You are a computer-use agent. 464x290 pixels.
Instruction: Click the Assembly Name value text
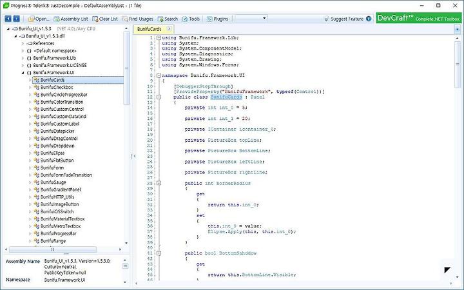[77, 267]
